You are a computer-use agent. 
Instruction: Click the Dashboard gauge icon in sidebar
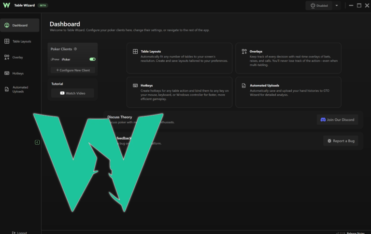click(x=7, y=25)
